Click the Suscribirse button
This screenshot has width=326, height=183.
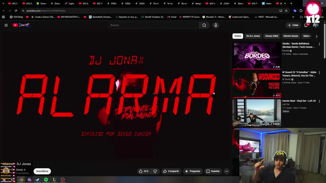tap(42, 171)
